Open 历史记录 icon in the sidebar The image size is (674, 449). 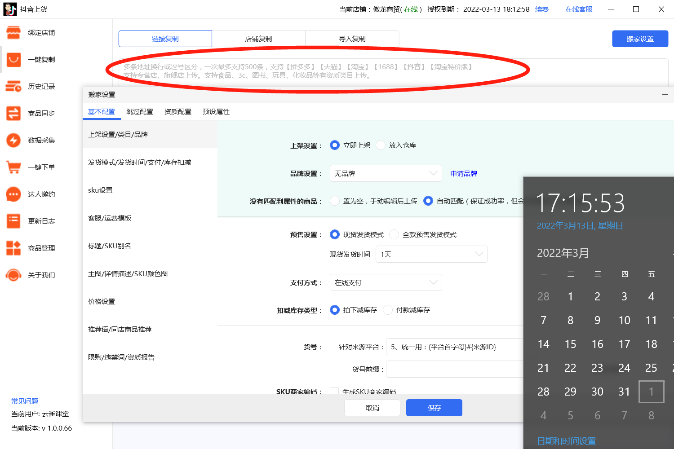click(13, 87)
